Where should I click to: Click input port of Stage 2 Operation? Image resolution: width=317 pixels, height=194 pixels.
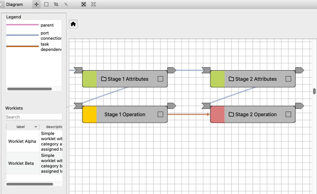pos(206,106)
